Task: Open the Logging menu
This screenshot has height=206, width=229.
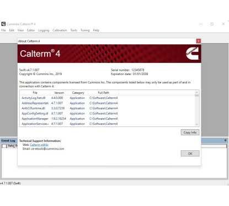Action: (44, 30)
